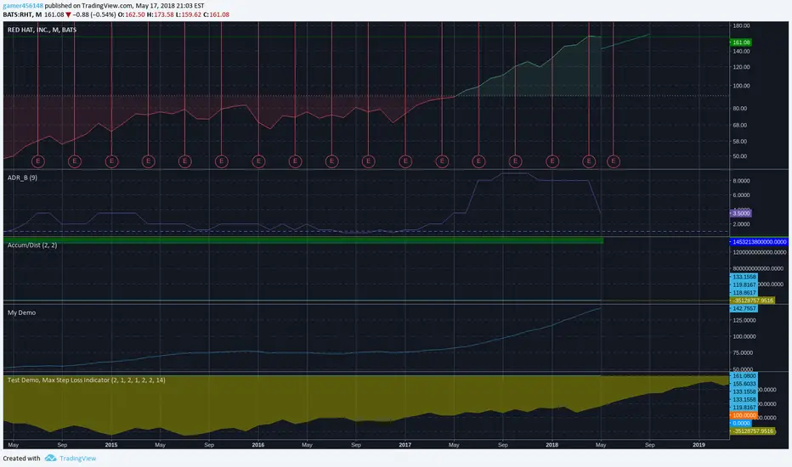Click the red down-triangle price change icon
Viewport: 792px width, 467px height.
[68, 14]
